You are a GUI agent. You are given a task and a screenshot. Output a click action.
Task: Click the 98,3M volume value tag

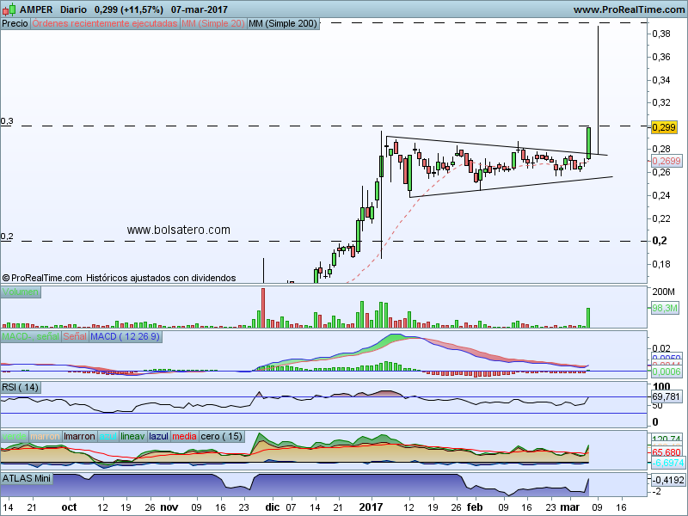(665, 307)
